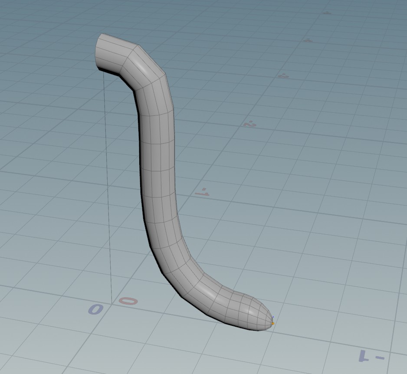Select the orange point at the tube tip

(273, 323)
